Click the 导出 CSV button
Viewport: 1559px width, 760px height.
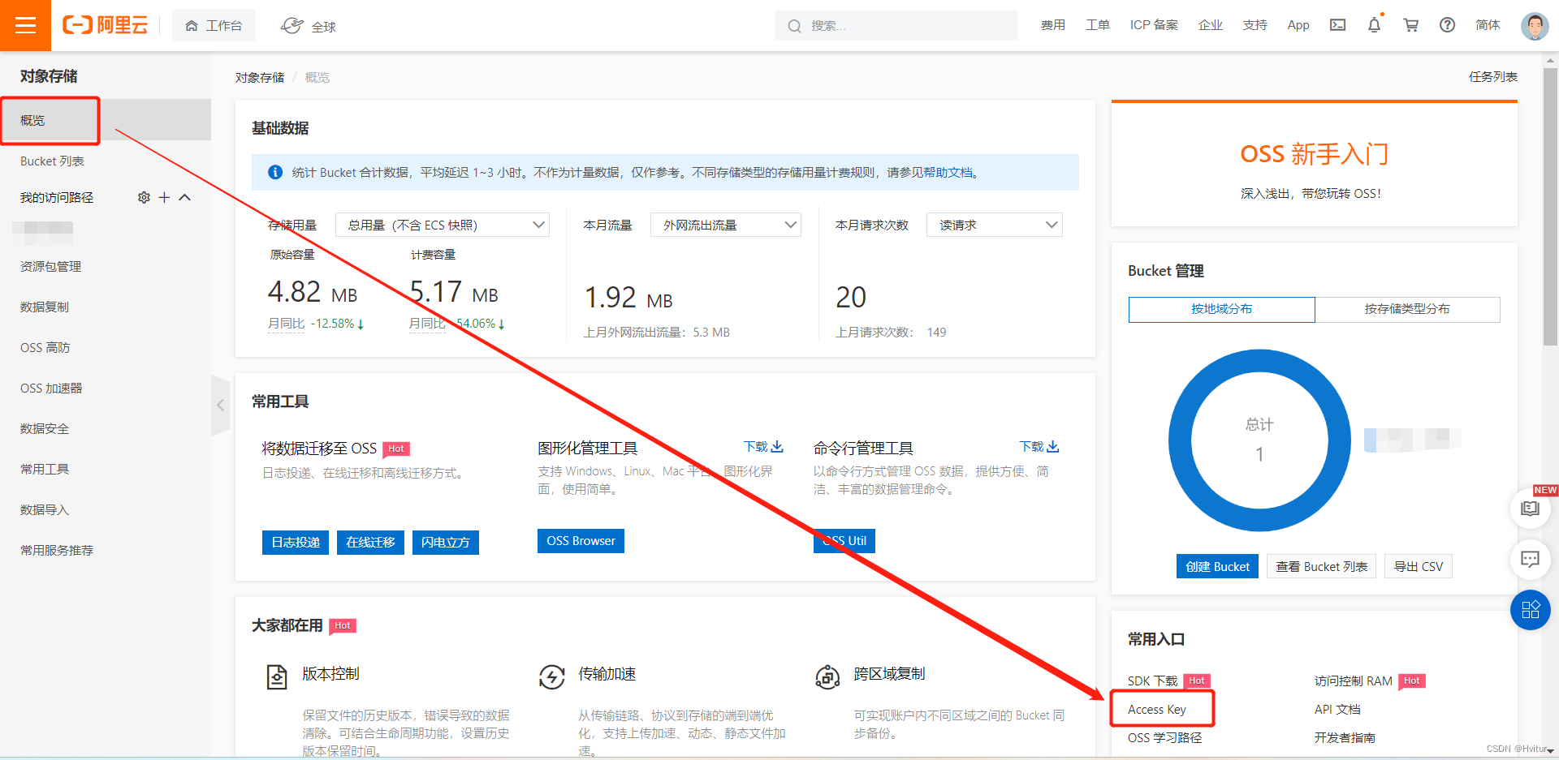tap(1418, 566)
